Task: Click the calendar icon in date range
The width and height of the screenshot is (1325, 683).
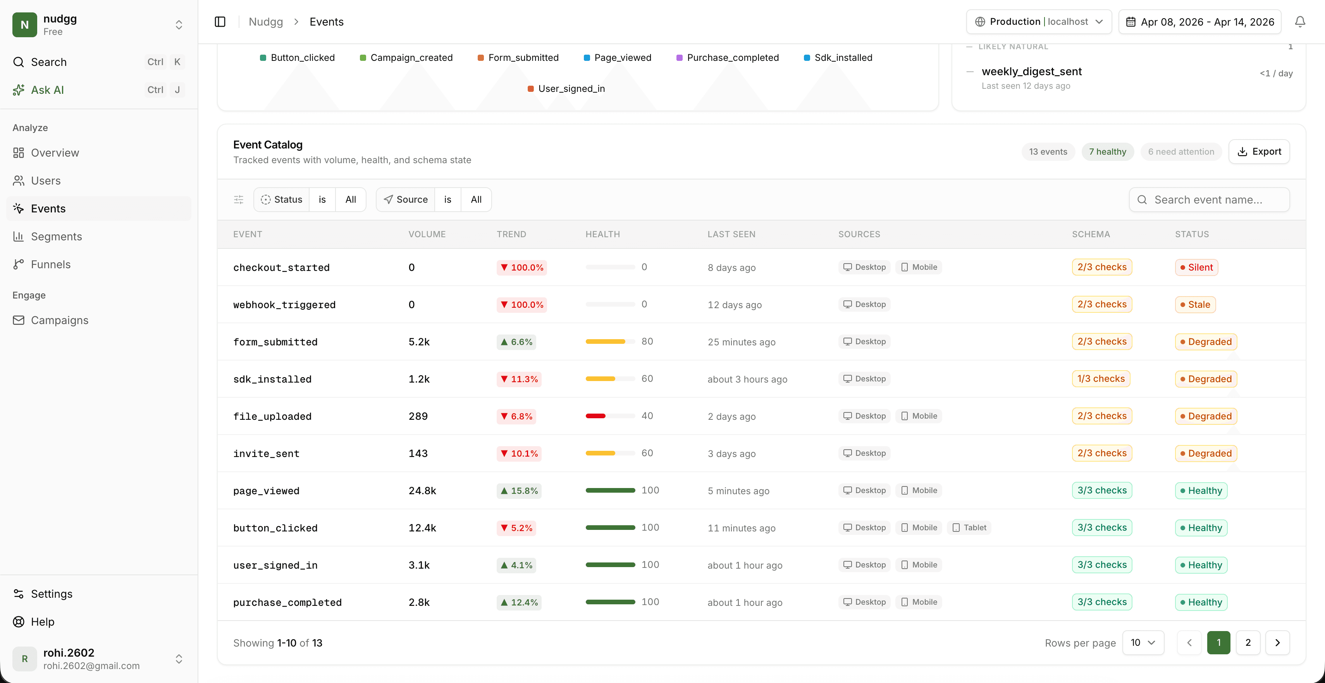Action: 1131,22
